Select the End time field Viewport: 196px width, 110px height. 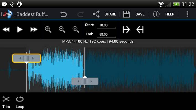coord(106,35)
